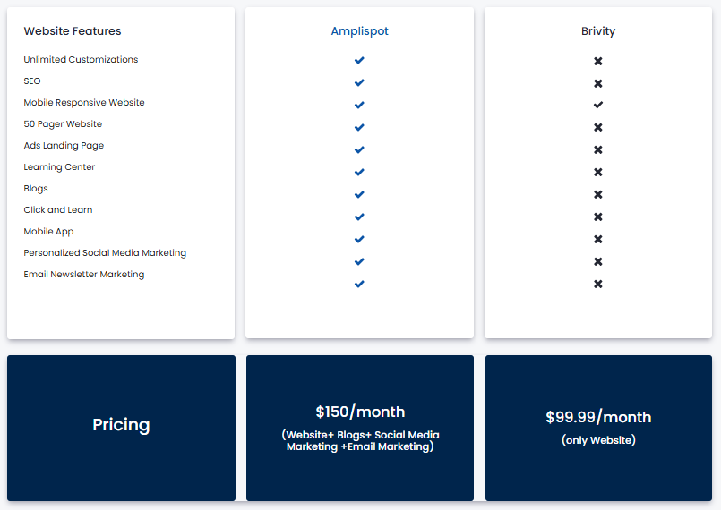Select the Learning Center label

tap(59, 167)
